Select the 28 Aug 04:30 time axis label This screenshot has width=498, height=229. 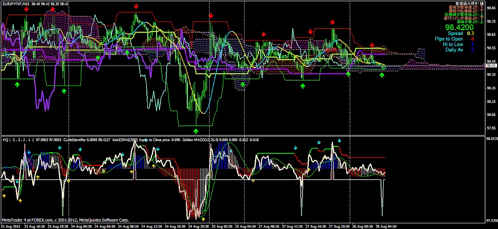click(385, 227)
